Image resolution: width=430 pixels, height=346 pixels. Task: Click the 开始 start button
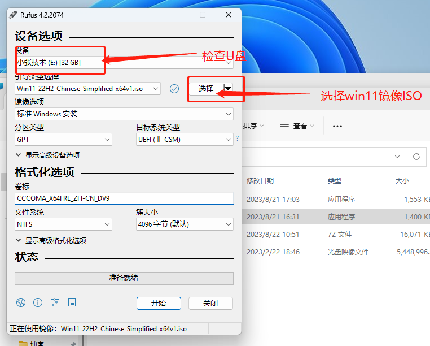pos(159,303)
